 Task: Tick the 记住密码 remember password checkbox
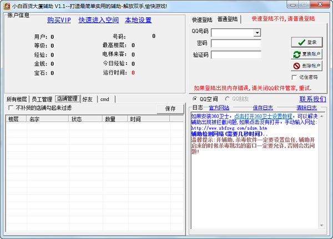click(294, 77)
